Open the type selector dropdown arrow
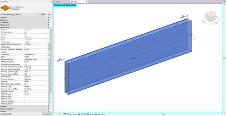 point(51,8)
